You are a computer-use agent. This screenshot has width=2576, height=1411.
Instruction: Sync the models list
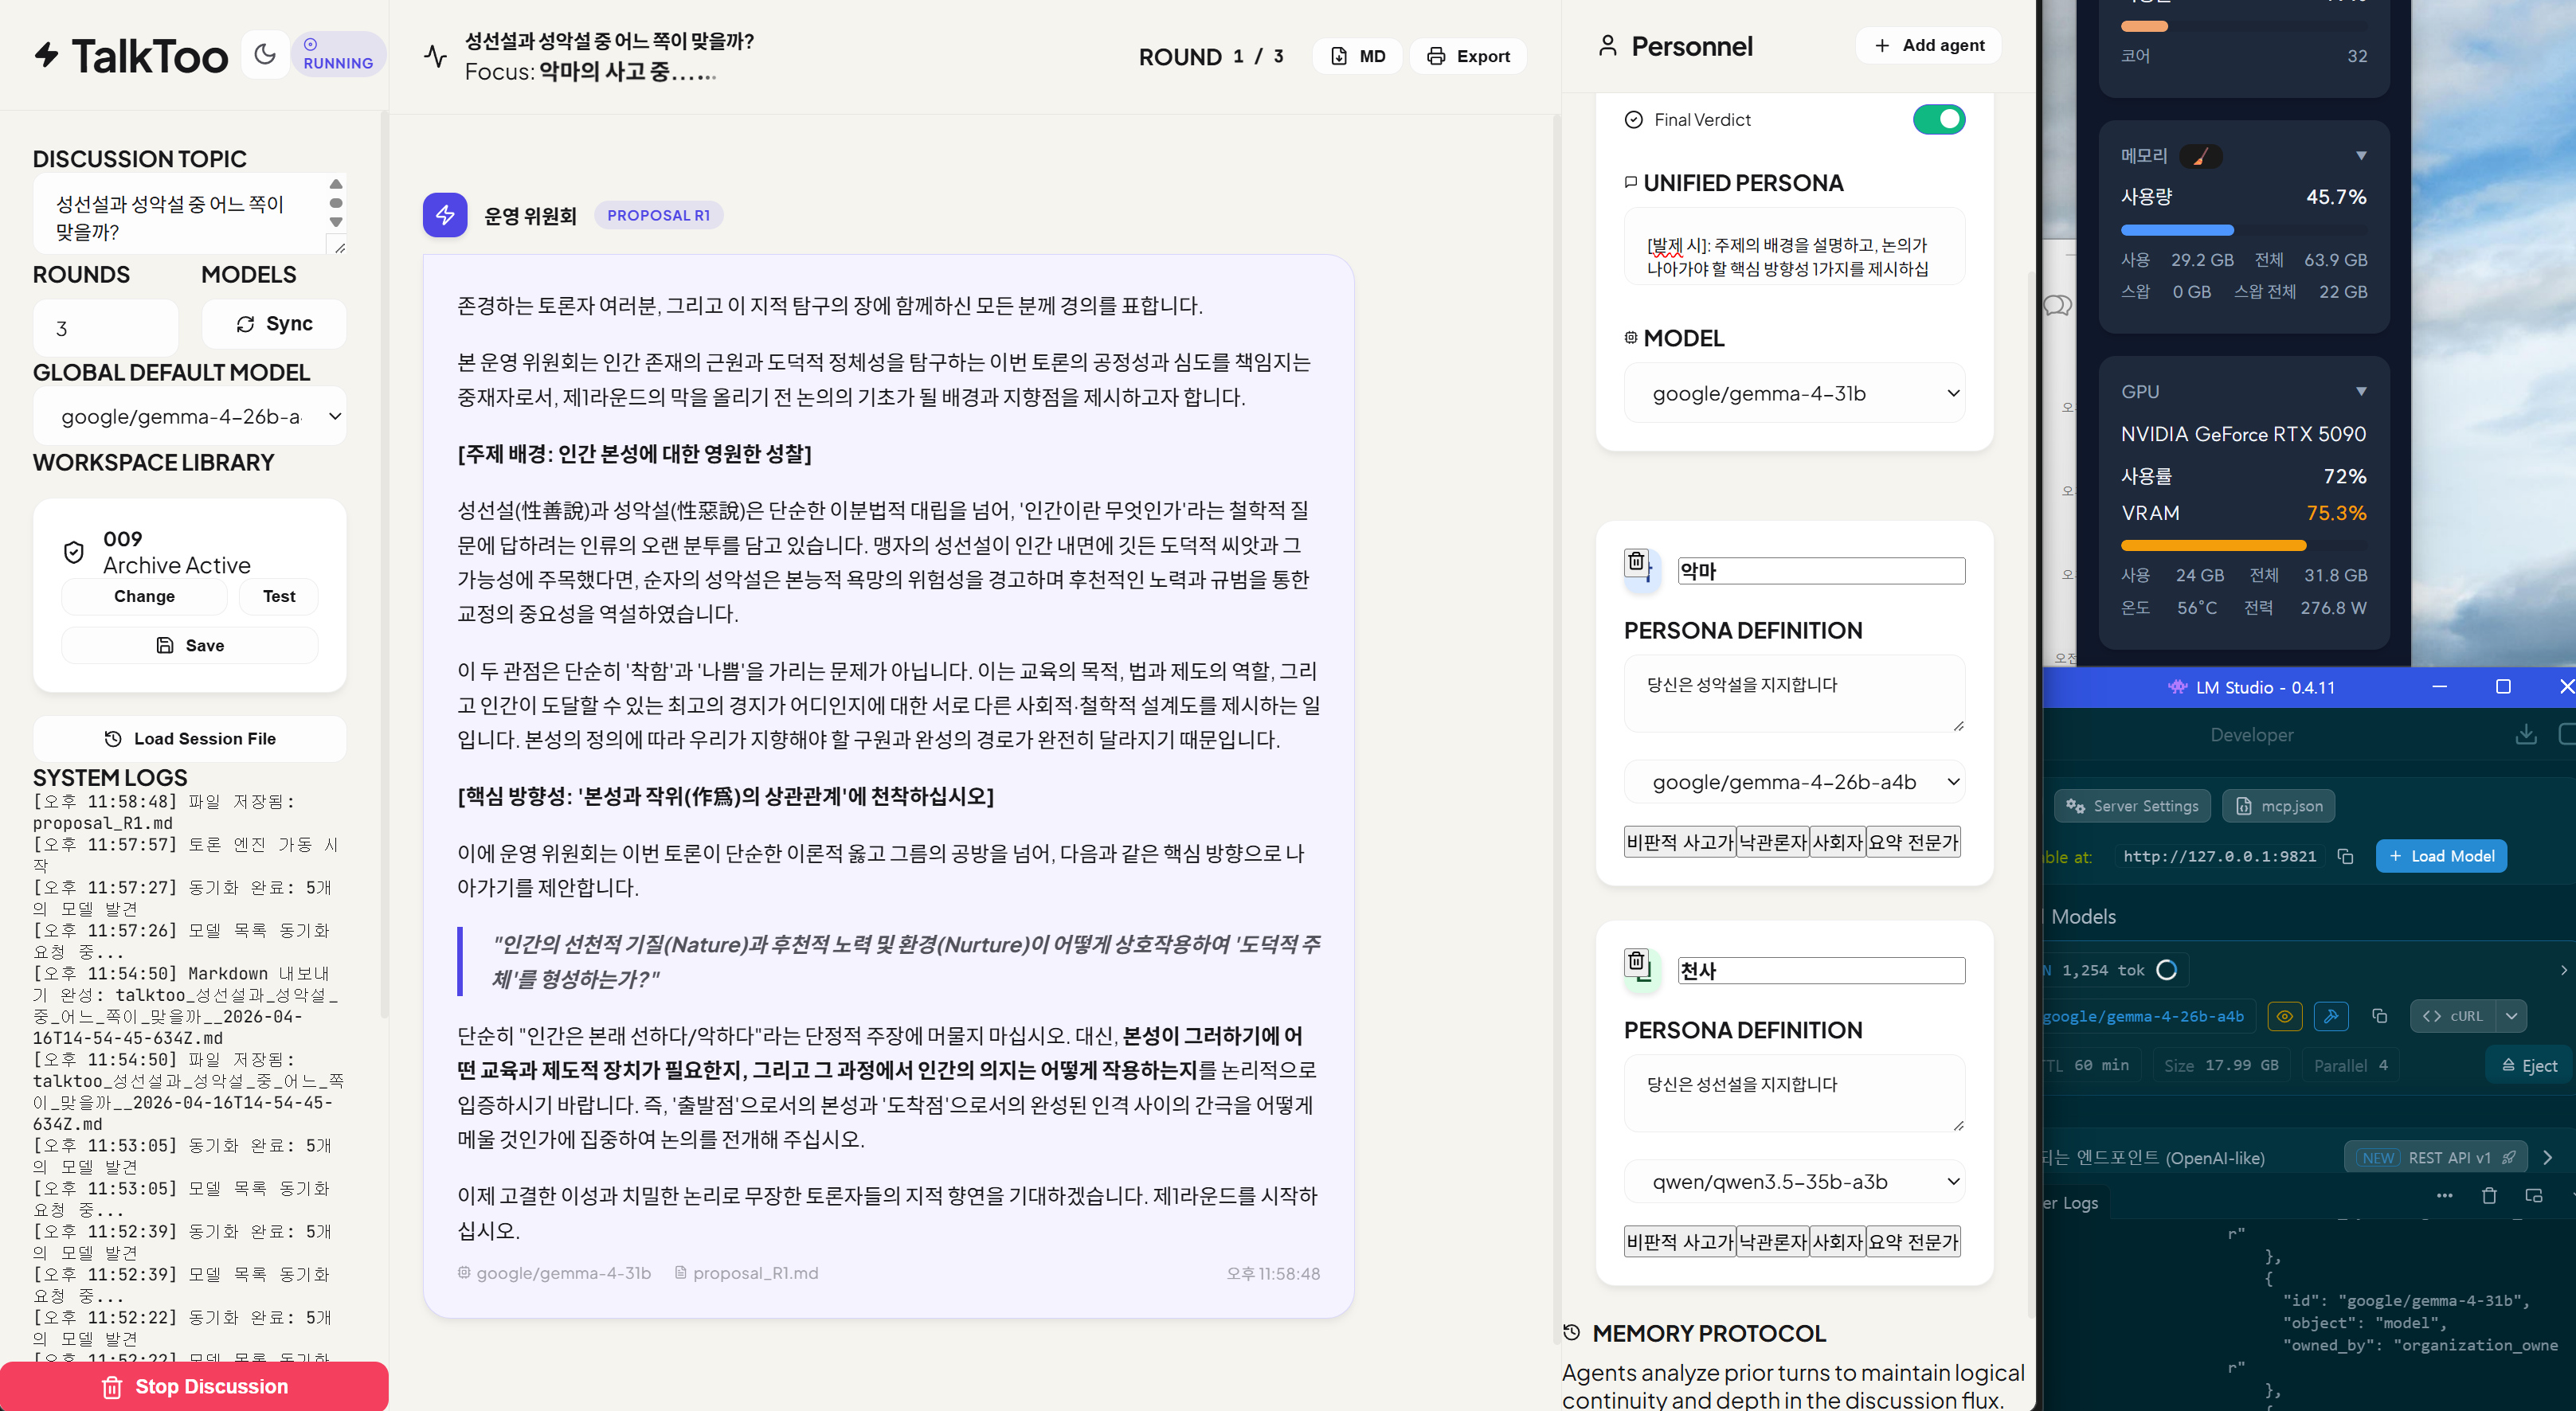click(x=274, y=324)
